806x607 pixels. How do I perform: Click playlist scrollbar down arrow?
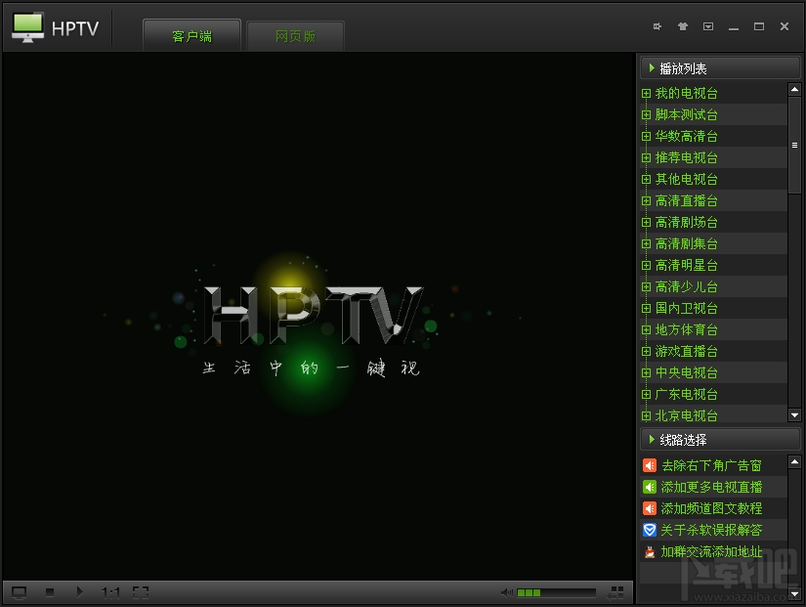pos(794,415)
